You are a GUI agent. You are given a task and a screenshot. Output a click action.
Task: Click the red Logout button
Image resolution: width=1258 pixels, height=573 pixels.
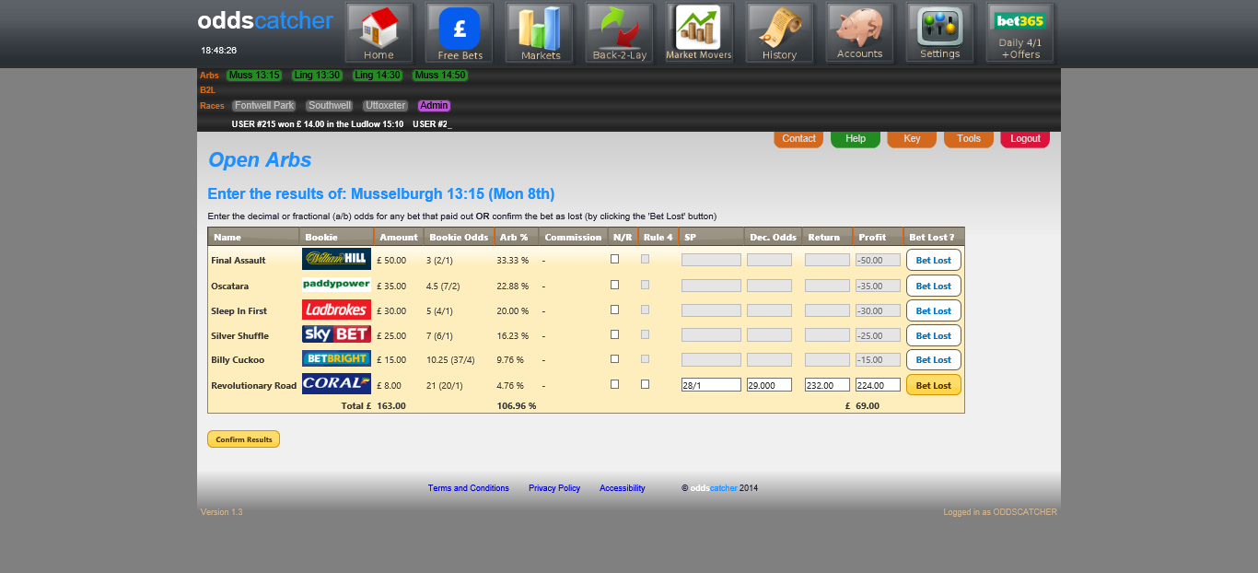(x=1025, y=139)
